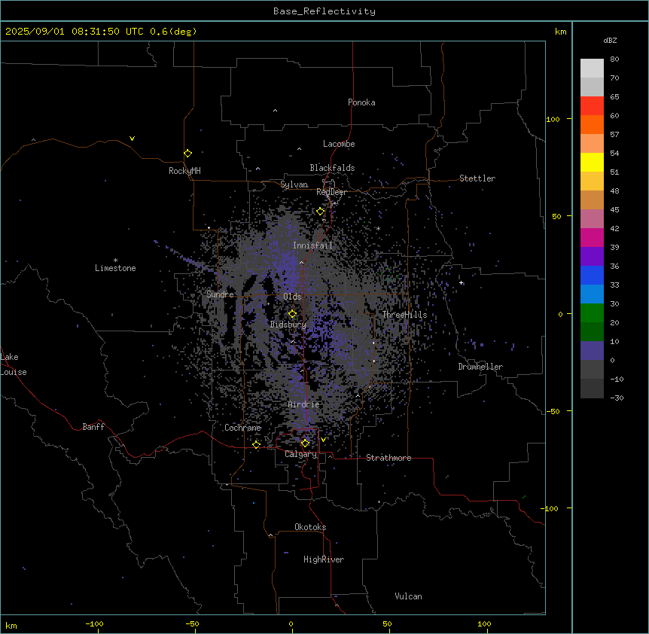Click the Innisfail label
This screenshot has height=634, width=649.
[312, 245]
